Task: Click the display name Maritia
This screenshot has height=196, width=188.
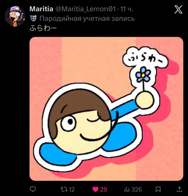Action: [x=41, y=9]
